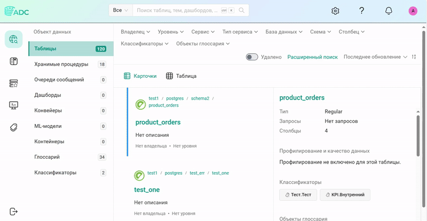Open the Последнее обновление sort dropdown

pos(375,57)
